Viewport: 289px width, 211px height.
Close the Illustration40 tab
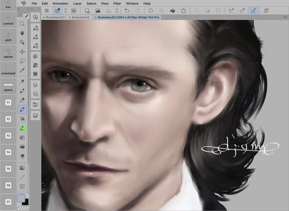[x=96, y=17]
